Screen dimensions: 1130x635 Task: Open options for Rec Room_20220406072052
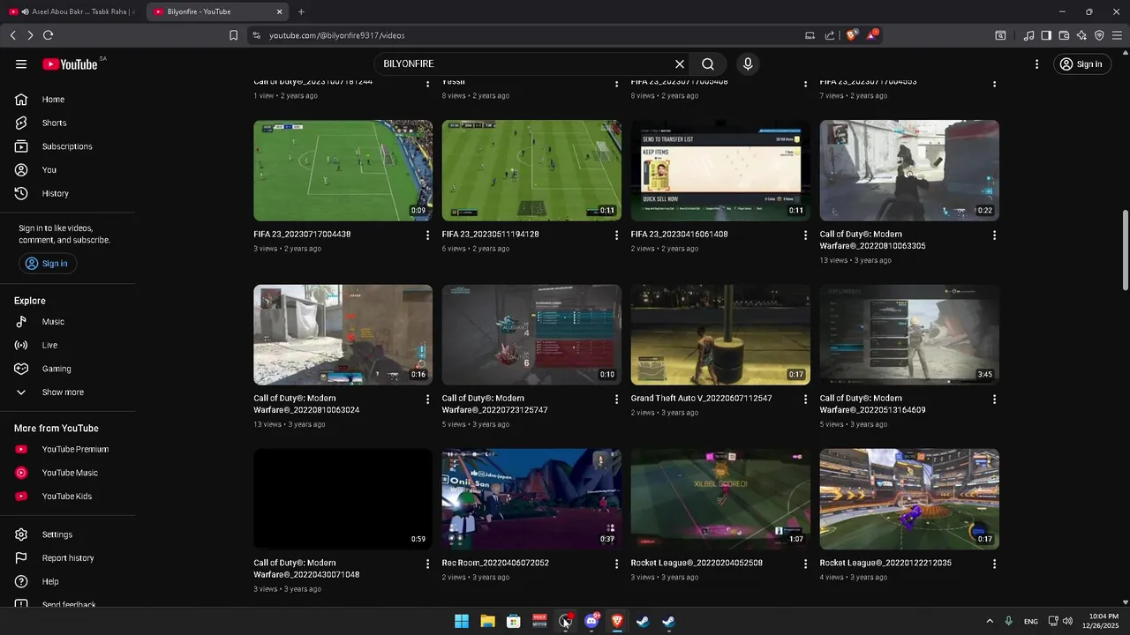click(617, 564)
